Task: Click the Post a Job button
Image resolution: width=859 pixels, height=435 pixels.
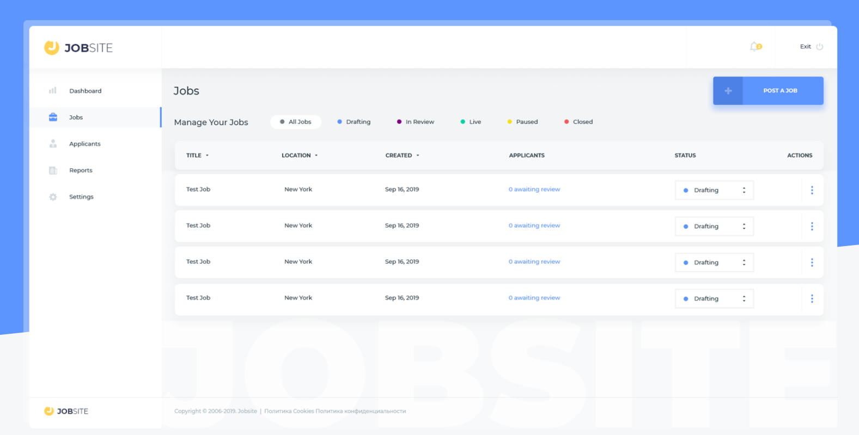Action: pyautogui.click(x=769, y=91)
